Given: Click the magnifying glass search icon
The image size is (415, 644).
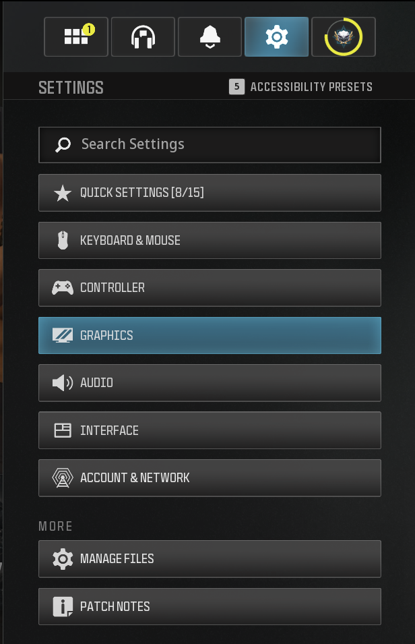Looking at the screenshot, I should click(x=63, y=145).
